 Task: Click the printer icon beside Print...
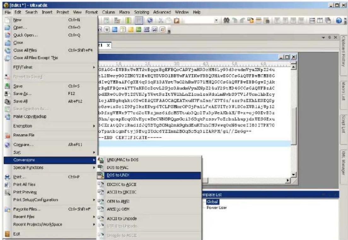click(x=7, y=177)
